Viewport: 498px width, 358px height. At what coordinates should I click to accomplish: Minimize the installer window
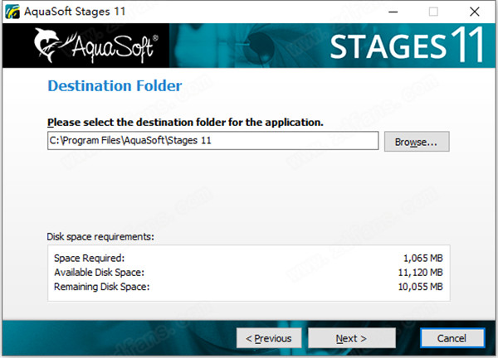pos(393,12)
